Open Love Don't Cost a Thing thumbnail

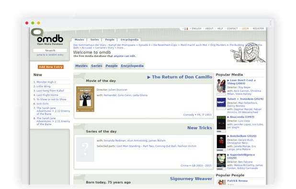pyautogui.click(x=221, y=85)
